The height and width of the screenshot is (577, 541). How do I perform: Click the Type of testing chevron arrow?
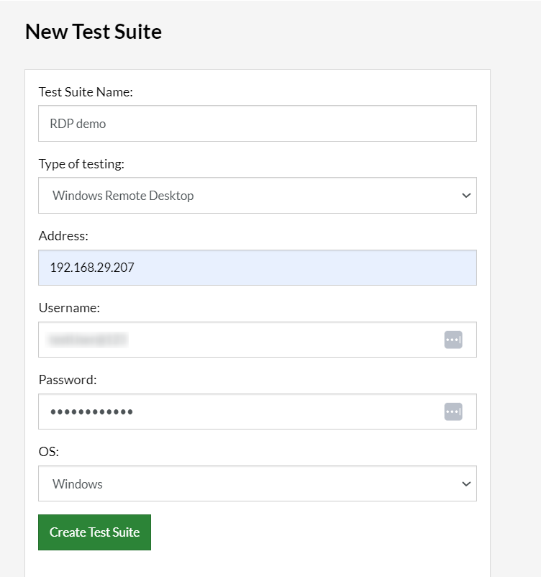coord(465,196)
